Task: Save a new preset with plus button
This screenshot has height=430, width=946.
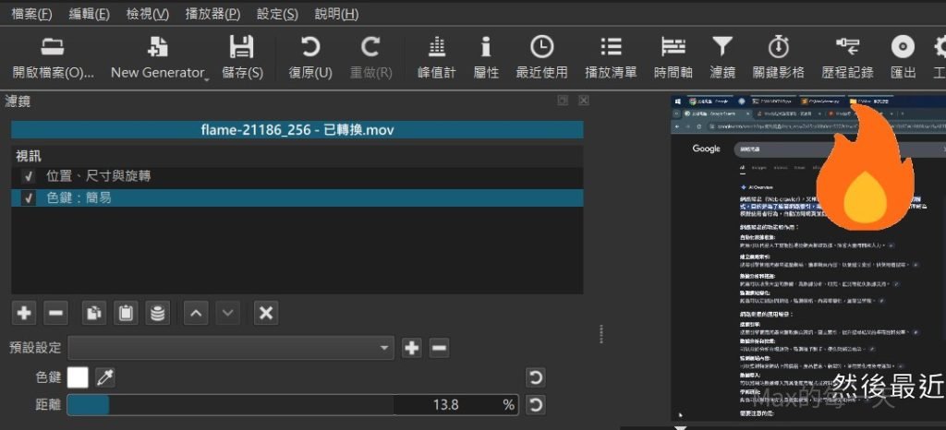Action: pyautogui.click(x=412, y=348)
